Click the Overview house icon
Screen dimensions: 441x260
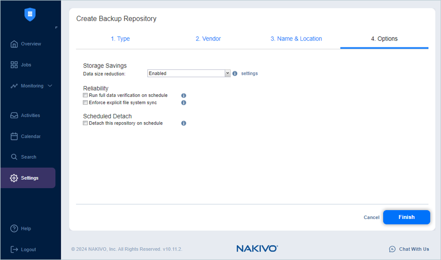click(14, 44)
